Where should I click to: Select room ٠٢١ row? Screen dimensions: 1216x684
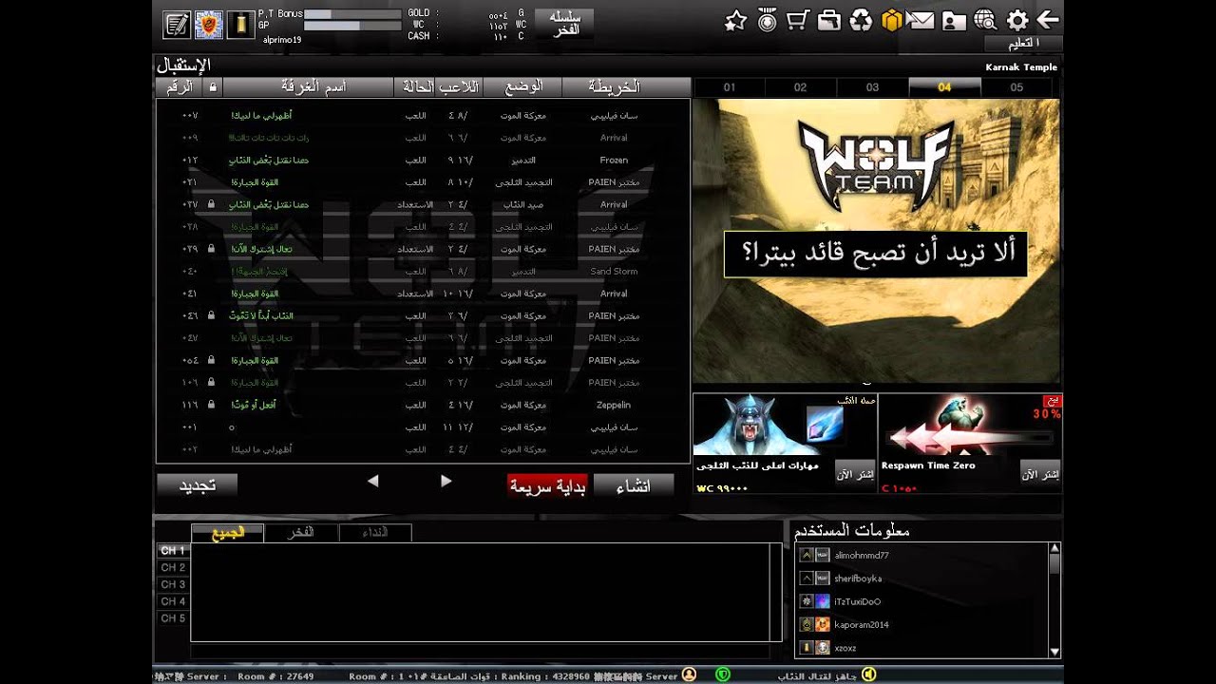pyautogui.click(x=423, y=181)
